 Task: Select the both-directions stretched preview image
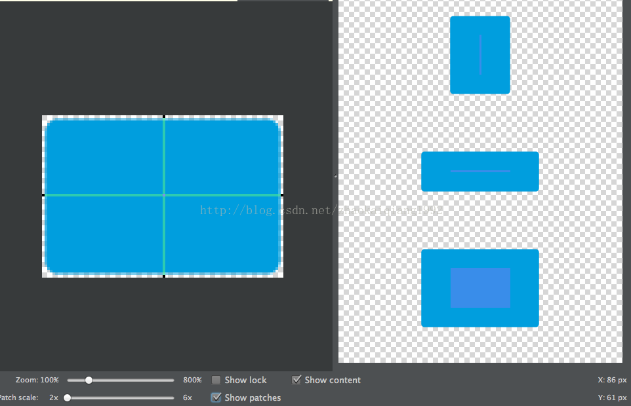[x=480, y=288]
